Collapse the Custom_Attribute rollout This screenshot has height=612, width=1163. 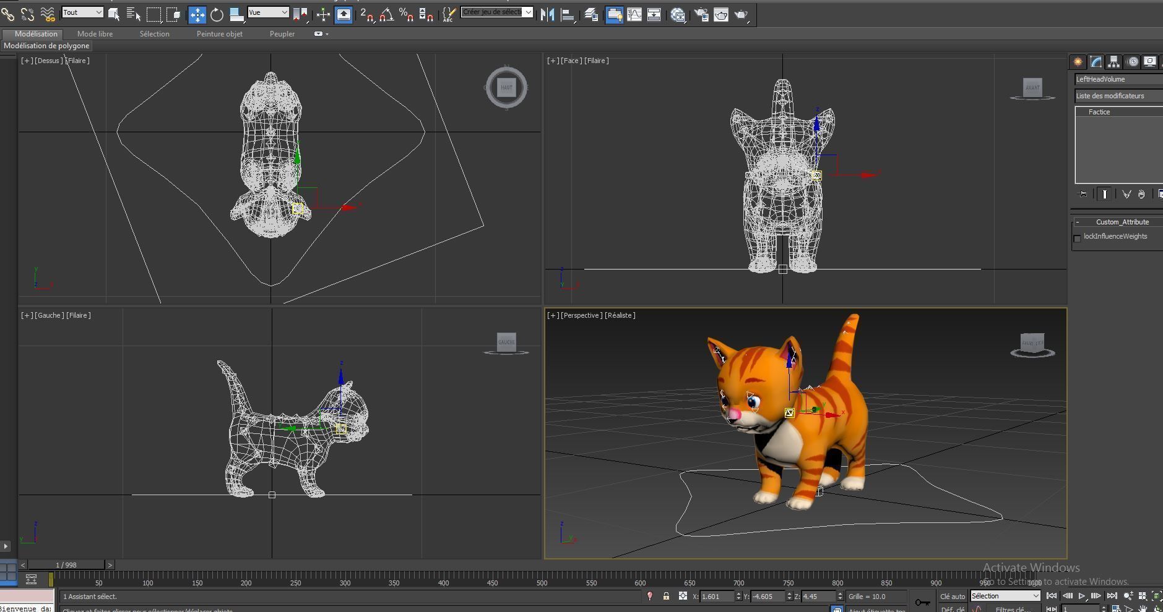pyautogui.click(x=1078, y=222)
